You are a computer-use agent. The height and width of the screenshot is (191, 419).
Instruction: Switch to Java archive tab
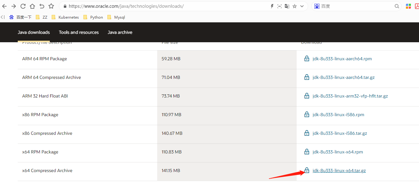120,32
